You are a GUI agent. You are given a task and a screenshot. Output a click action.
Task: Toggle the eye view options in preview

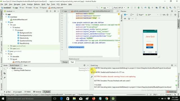click(125, 19)
